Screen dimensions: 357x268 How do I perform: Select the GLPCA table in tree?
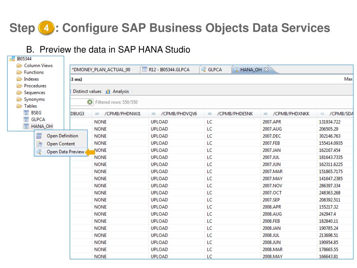tap(35, 119)
